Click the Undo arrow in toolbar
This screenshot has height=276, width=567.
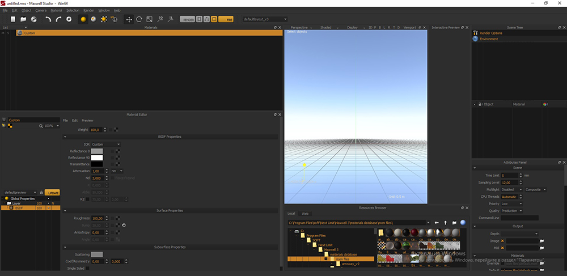tap(48, 19)
